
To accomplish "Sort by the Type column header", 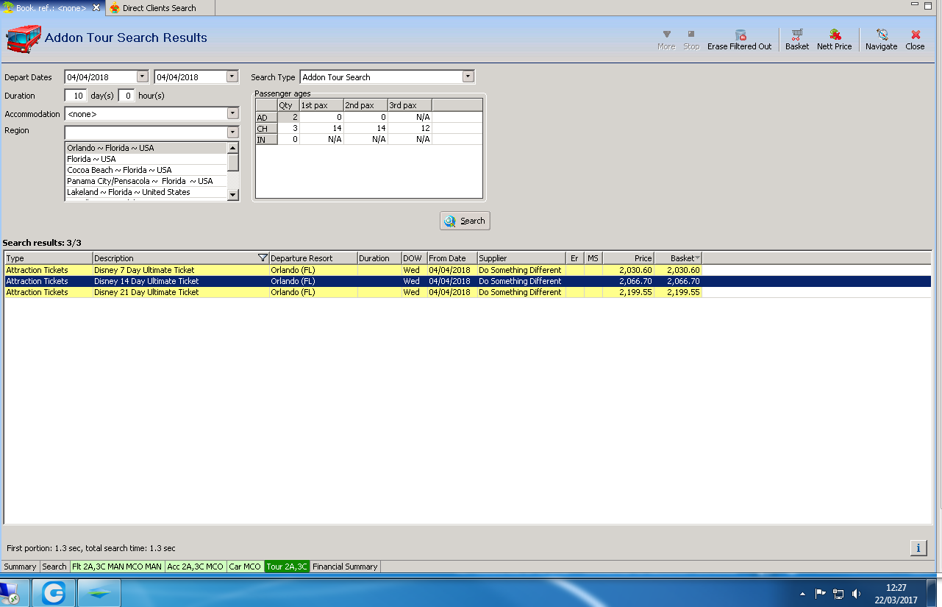I will [49, 258].
